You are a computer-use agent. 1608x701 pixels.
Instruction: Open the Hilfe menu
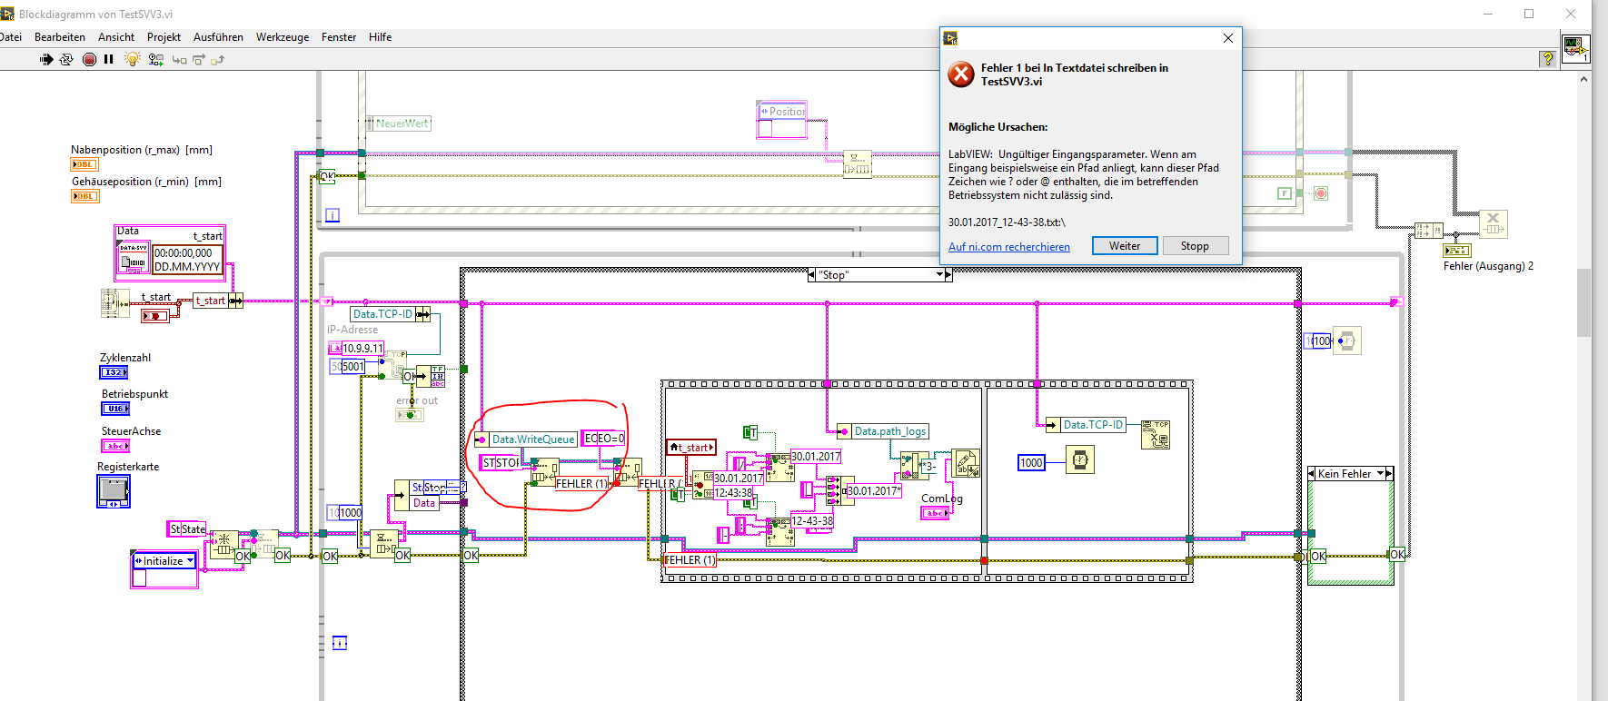tap(381, 37)
